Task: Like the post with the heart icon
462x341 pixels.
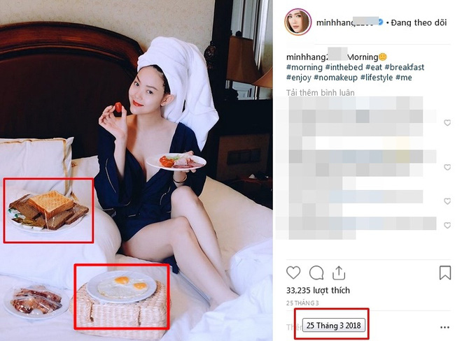Action: point(293,273)
